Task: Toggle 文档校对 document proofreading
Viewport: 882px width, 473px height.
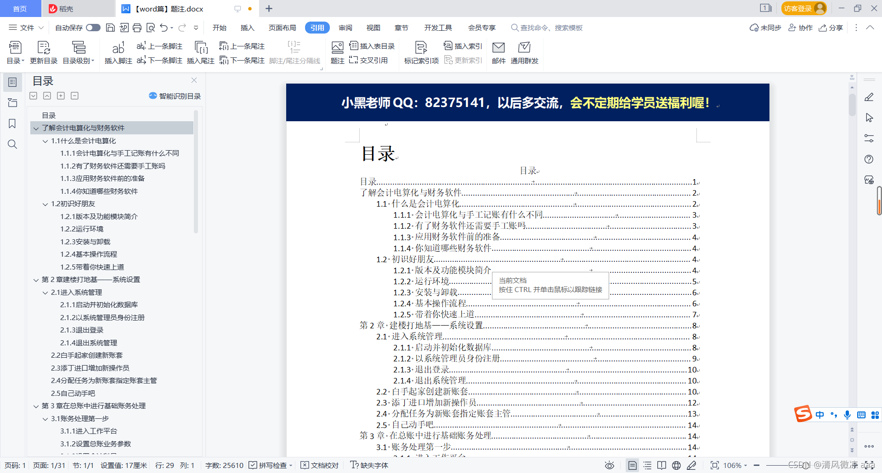Action: pyautogui.click(x=320, y=465)
